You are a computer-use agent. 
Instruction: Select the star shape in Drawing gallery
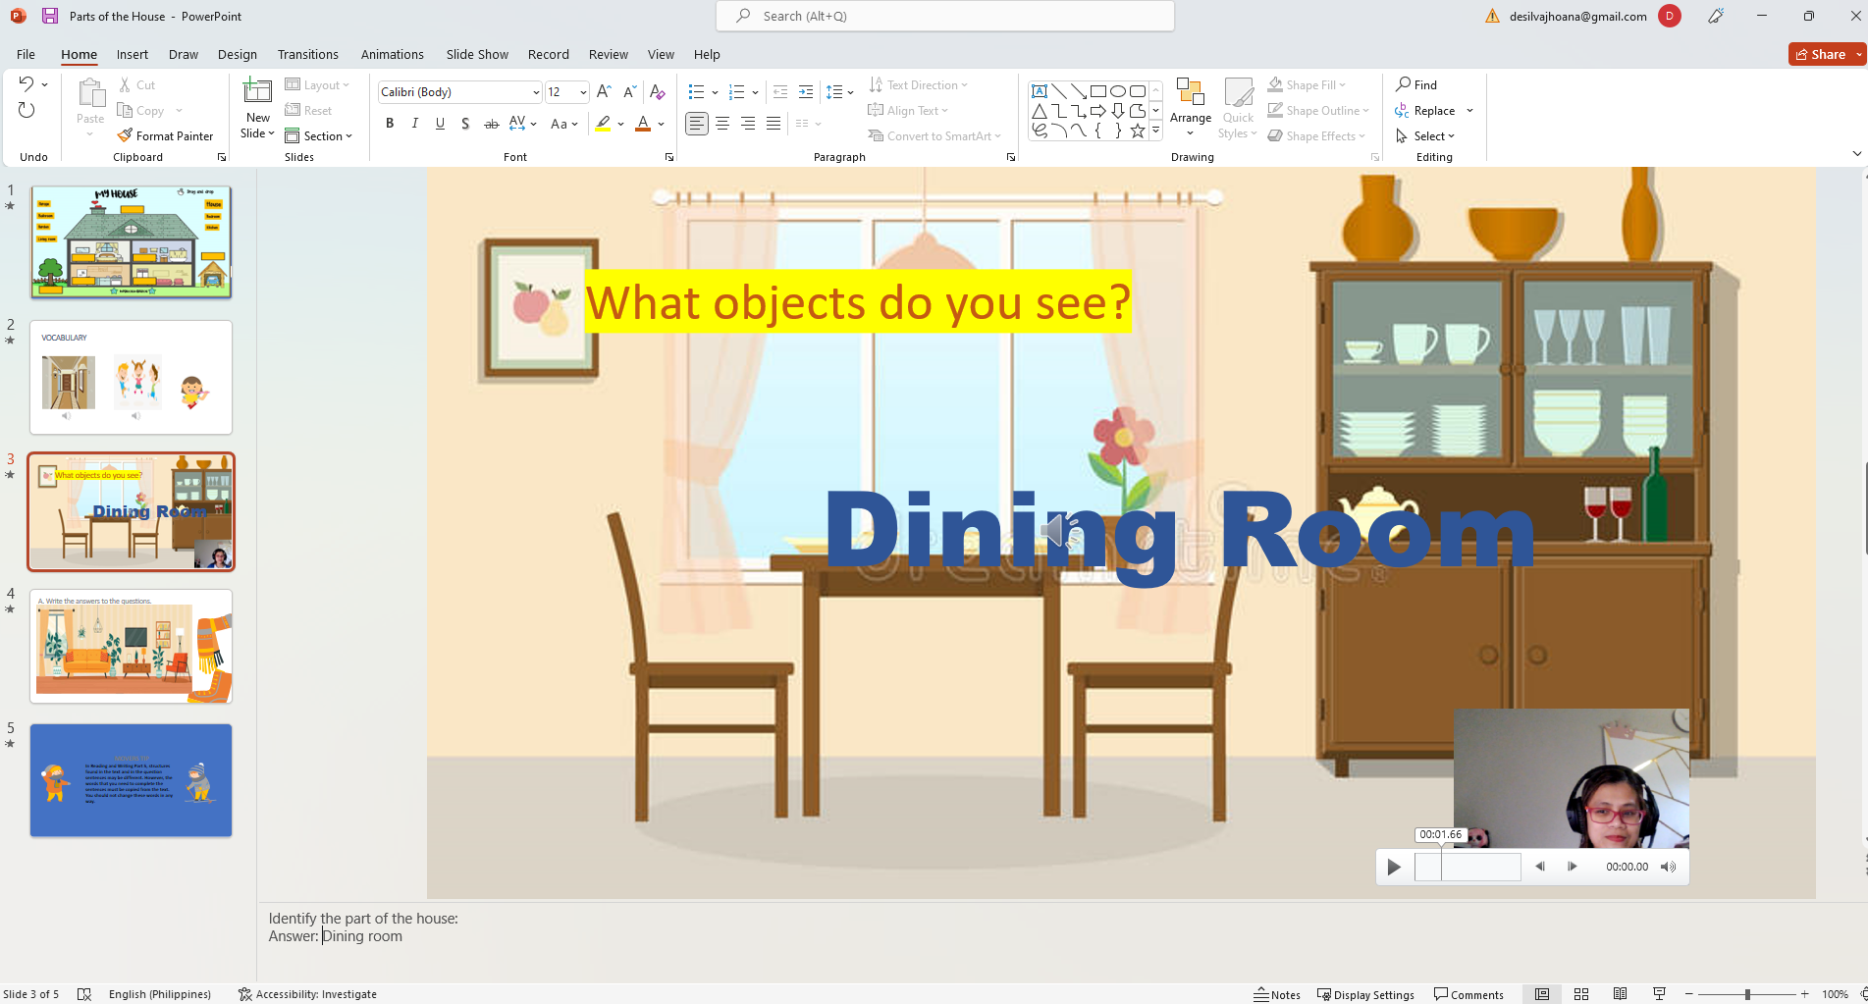(x=1138, y=131)
